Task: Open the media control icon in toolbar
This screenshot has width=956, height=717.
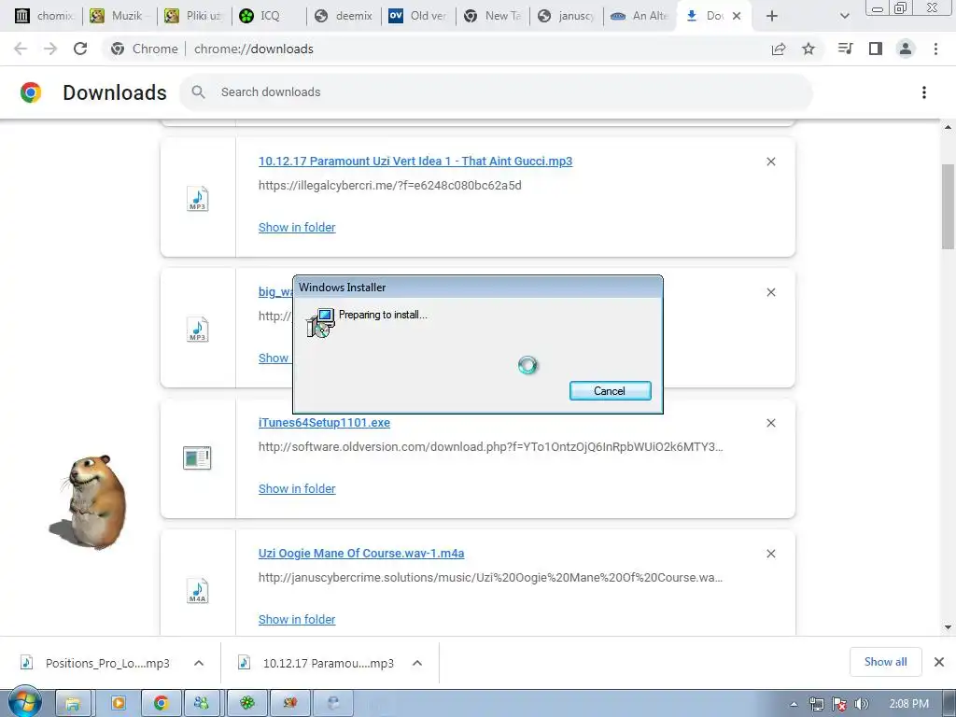Action: click(x=846, y=49)
